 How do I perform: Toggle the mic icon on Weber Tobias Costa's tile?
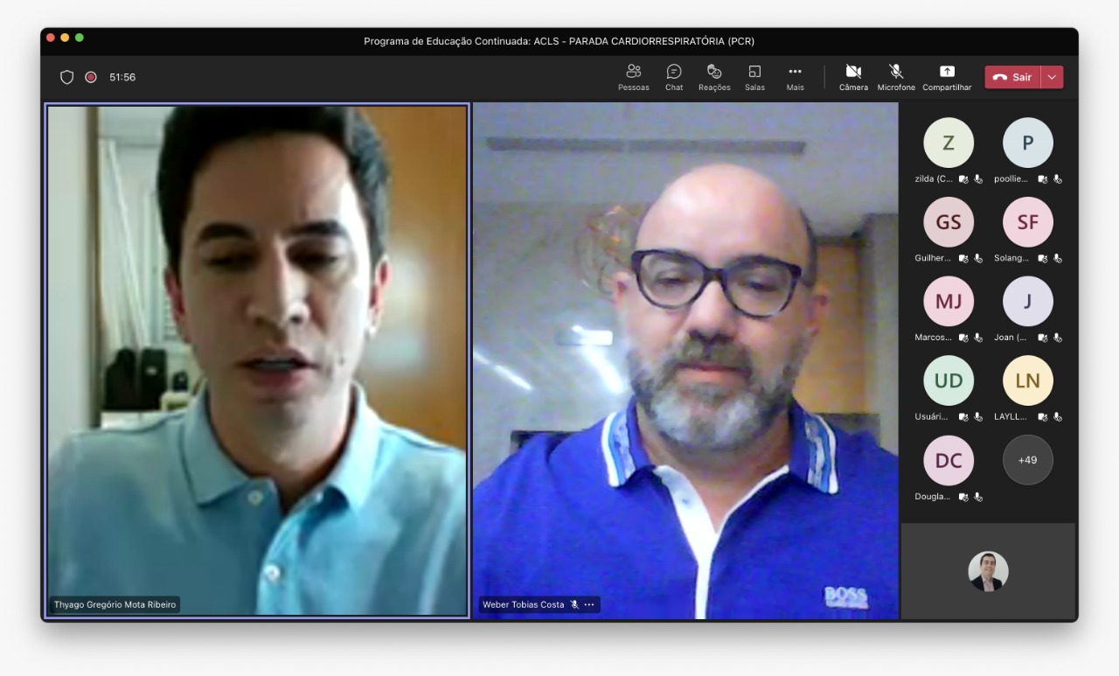pyautogui.click(x=574, y=603)
